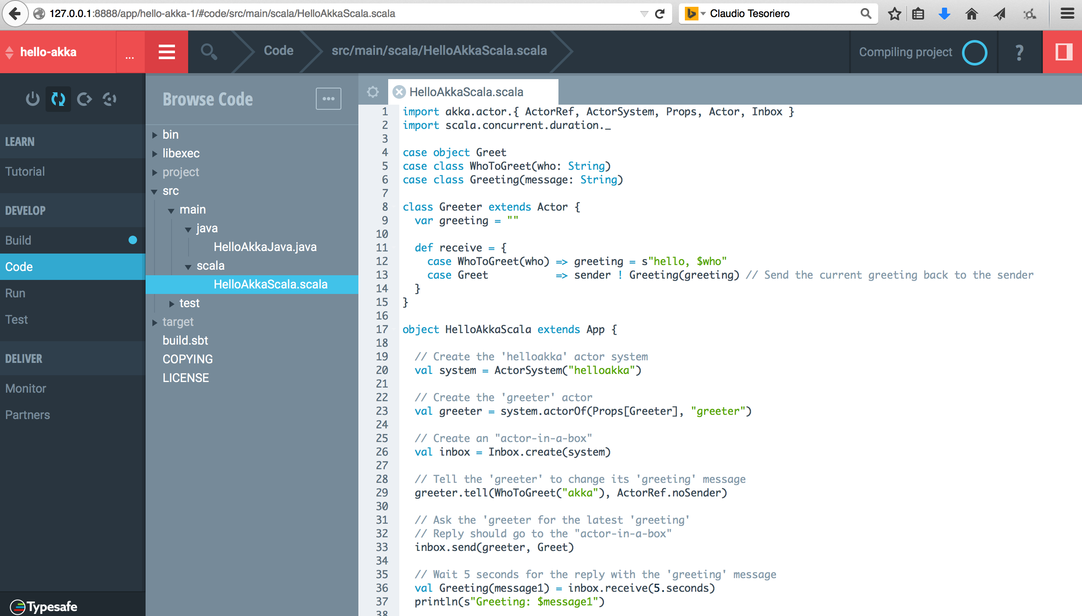Open the Tutorial section in sidebar
Viewport: 1082px width, 616px height.
point(25,171)
